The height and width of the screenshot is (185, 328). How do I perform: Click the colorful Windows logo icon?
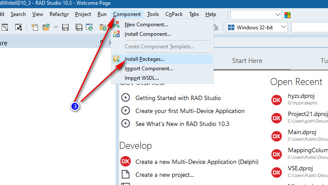pos(287,15)
